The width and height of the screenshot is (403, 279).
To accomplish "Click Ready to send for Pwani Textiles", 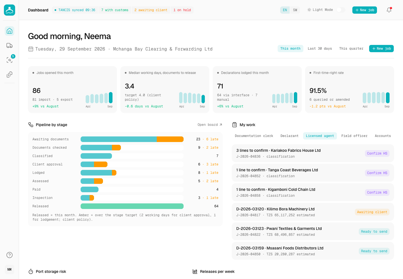I will pos(374,232).
